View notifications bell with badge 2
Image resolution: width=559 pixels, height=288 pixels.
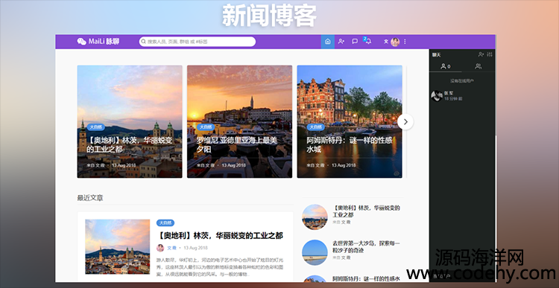click(x=368, y=41)
